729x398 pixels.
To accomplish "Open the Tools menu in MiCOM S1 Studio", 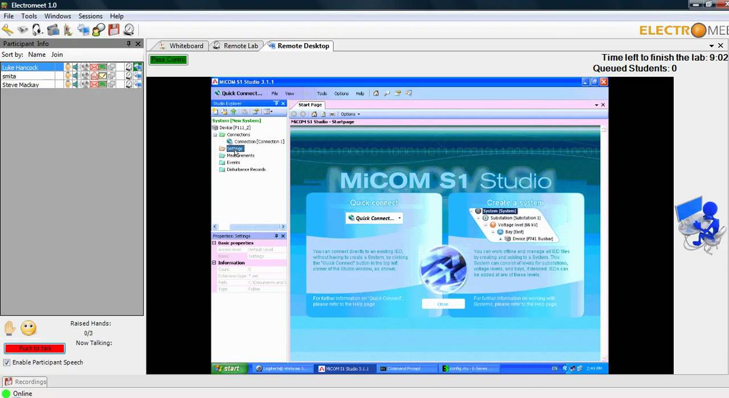I will (x=322, y=93).
